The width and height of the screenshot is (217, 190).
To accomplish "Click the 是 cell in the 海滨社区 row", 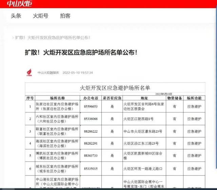I will pyautogui.click(x=112, y=143).
